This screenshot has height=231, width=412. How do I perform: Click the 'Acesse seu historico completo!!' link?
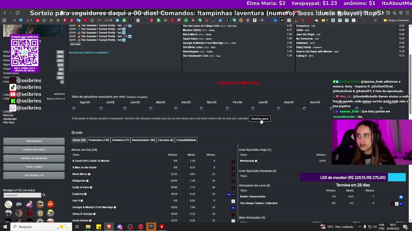coord(89,52)
